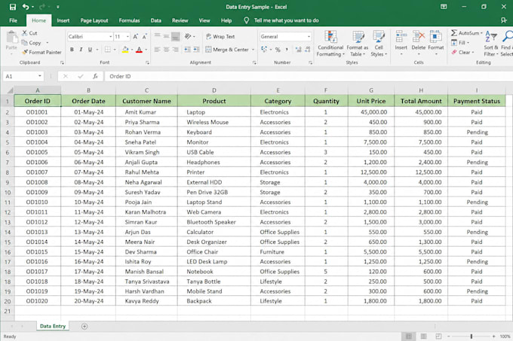Switch to Page Layout view icon

[x=423, y=336]
